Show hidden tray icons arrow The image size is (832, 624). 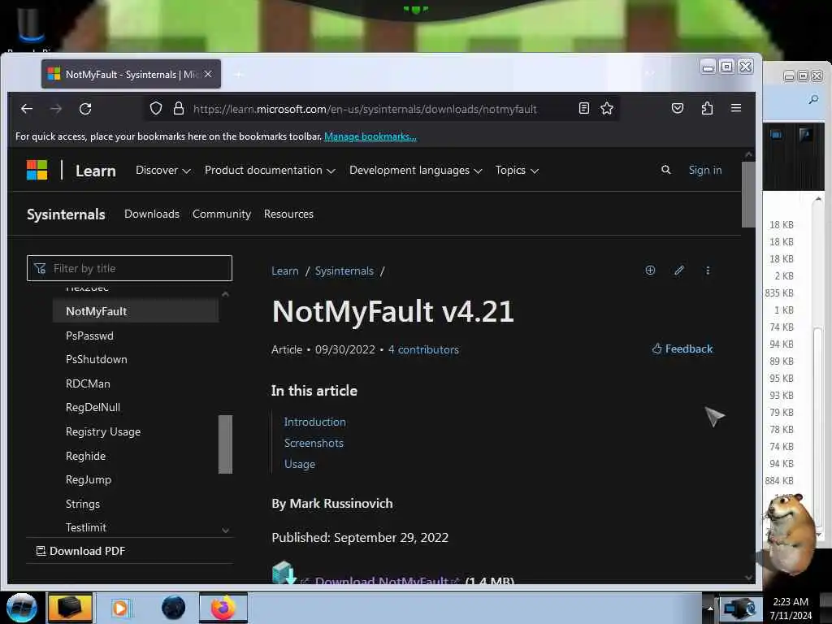pos(710,609)
